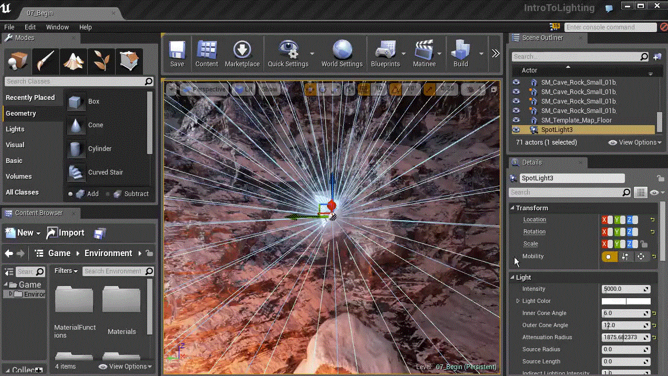Open the Content toolbar icon
Viewport: 668px width, 376px height.
pyautogui.click(x=207, y=54)
